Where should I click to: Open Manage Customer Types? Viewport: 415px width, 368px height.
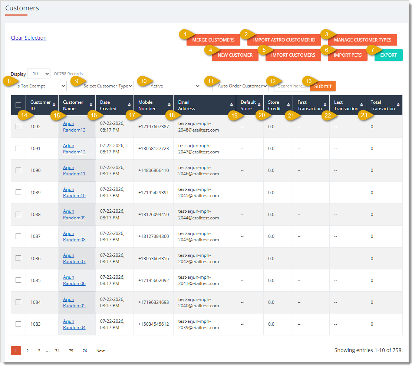pos(363,40)
